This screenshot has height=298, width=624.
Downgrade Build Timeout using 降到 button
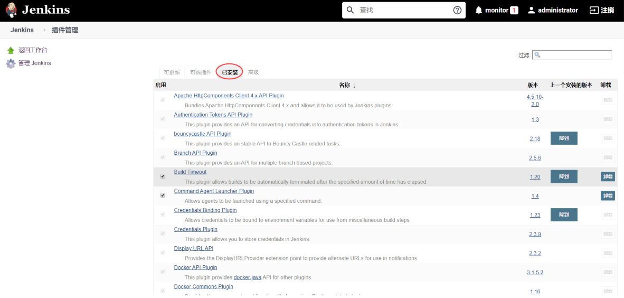tap(564, 176)
